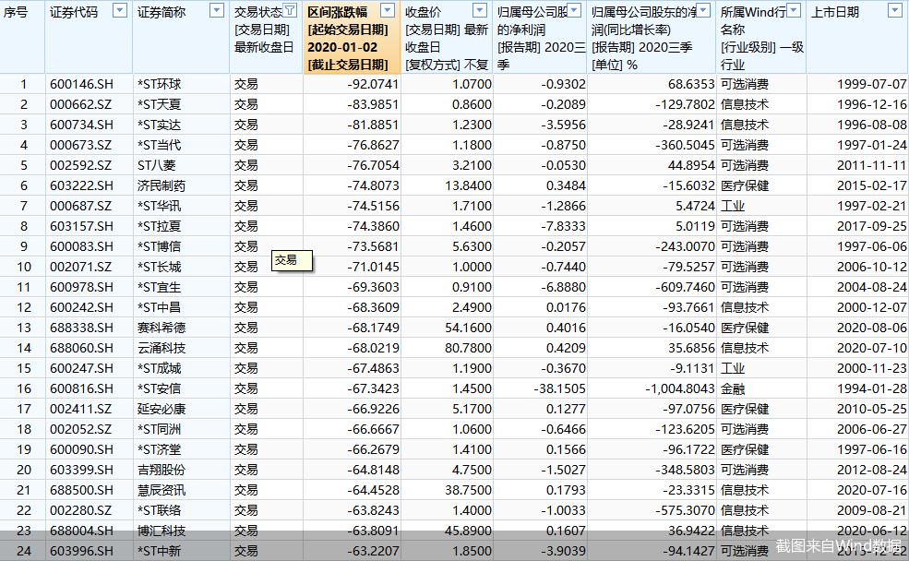Viewport: 909px width, 561px height.
Task: Select closing price 38.7500
Action: coord(469,490)
